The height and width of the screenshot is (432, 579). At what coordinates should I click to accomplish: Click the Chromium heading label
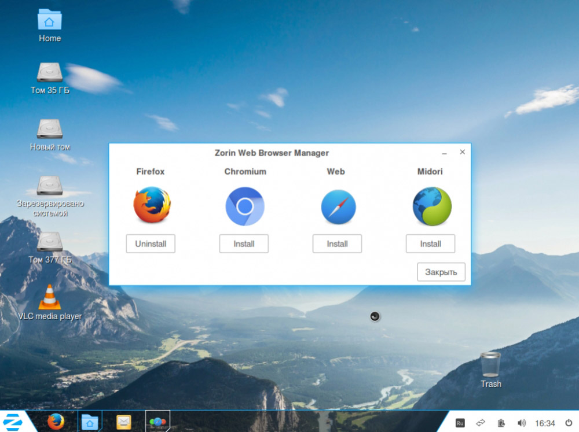(245, 172)
